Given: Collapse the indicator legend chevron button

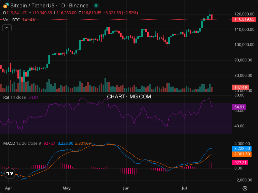Looking at the screenshot, I should coord(7,28).
